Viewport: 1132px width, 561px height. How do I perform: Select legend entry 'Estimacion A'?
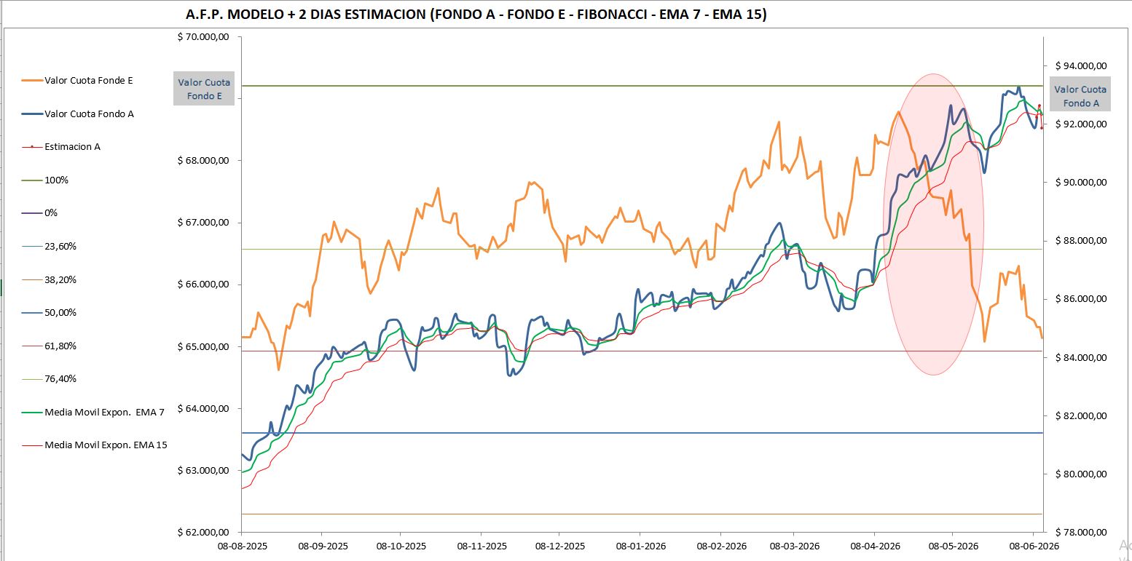(61, 146)
